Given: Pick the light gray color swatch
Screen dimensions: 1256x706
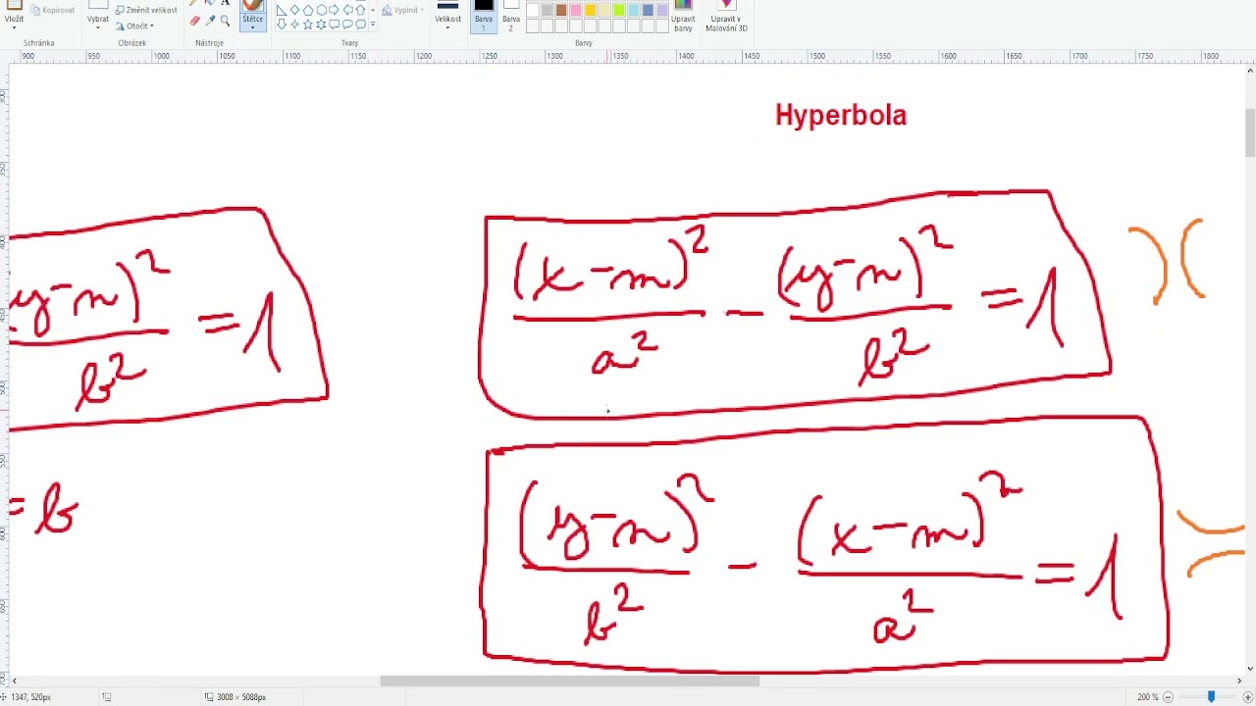Looking at the screenshot, I should point(548,10).
